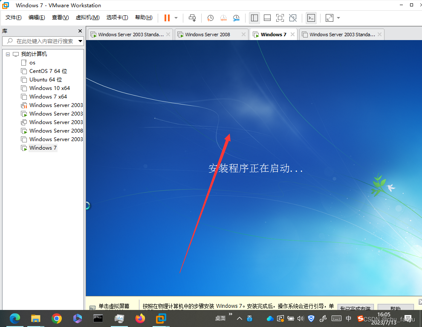Open the blue shield security tray icon
The width and height of the screenshot is (422, 327).
pos(311,318)
